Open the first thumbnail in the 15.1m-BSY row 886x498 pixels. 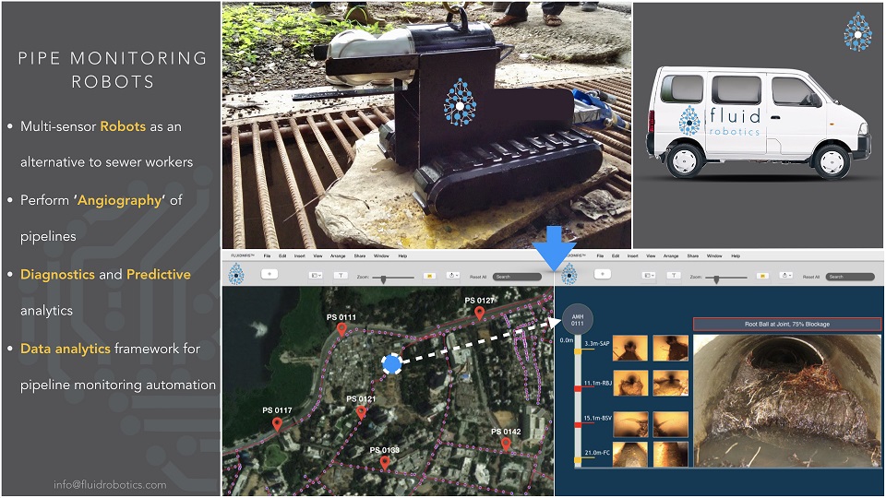630,424
